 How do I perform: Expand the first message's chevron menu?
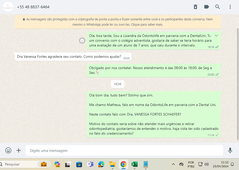(x=216, y=36)
